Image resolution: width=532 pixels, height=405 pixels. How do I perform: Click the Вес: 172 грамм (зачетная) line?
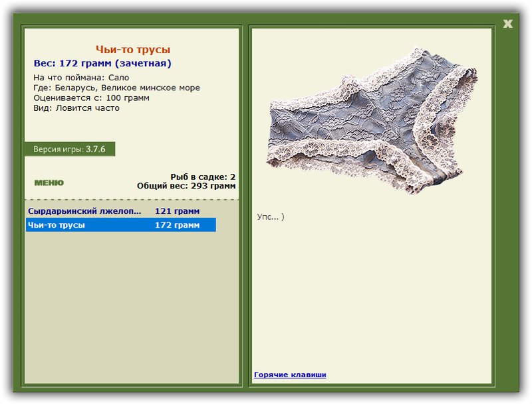pyautogui.click(x=102, y=63)
